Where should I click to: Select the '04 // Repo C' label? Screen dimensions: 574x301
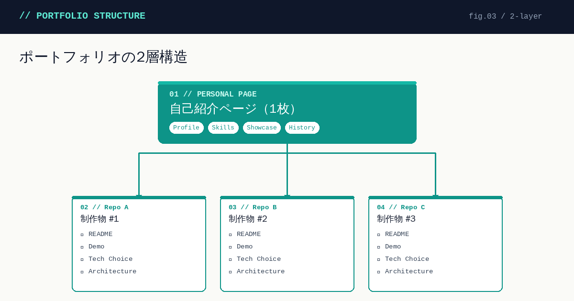point(401,207)
